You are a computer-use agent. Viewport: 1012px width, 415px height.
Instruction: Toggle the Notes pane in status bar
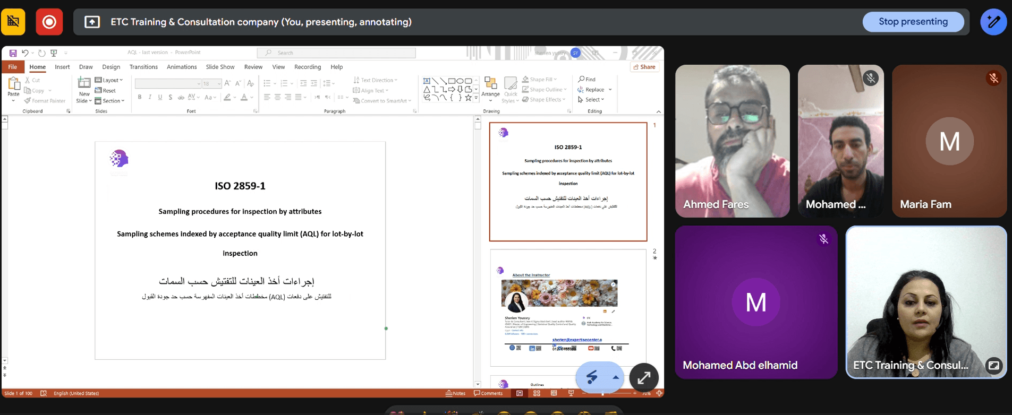[455, 393]
